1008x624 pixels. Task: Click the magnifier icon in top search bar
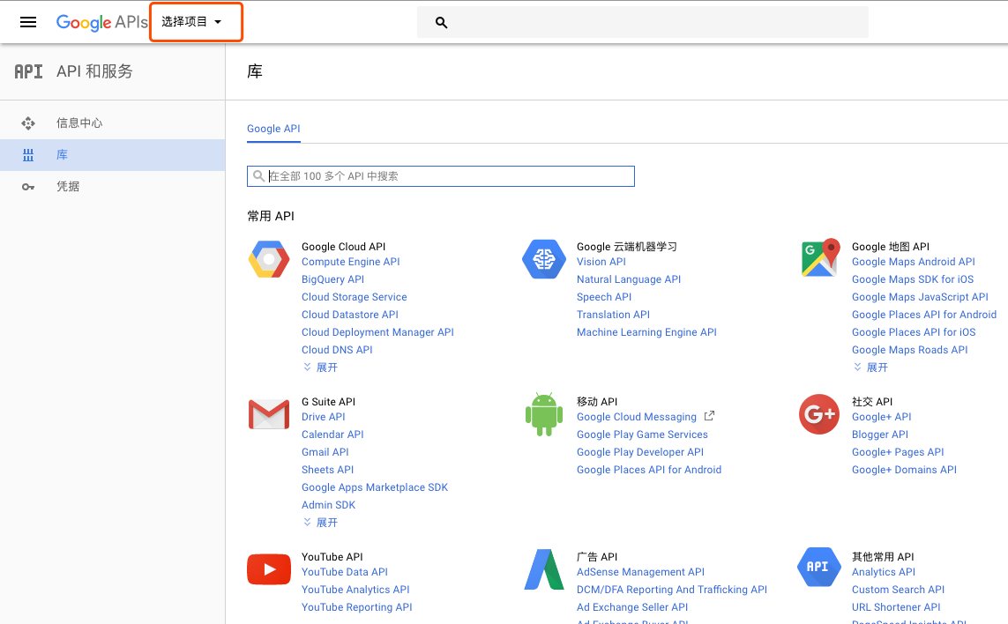tap(442, 23)
